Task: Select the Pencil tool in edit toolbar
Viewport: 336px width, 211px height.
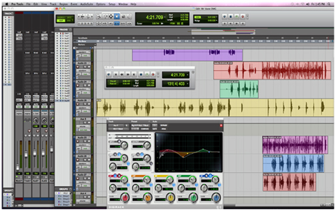Action: point(128,16)
